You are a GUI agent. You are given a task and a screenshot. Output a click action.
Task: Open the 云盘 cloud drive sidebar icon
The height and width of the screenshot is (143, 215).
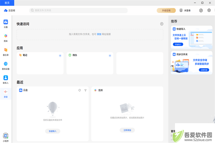[6, 22]
